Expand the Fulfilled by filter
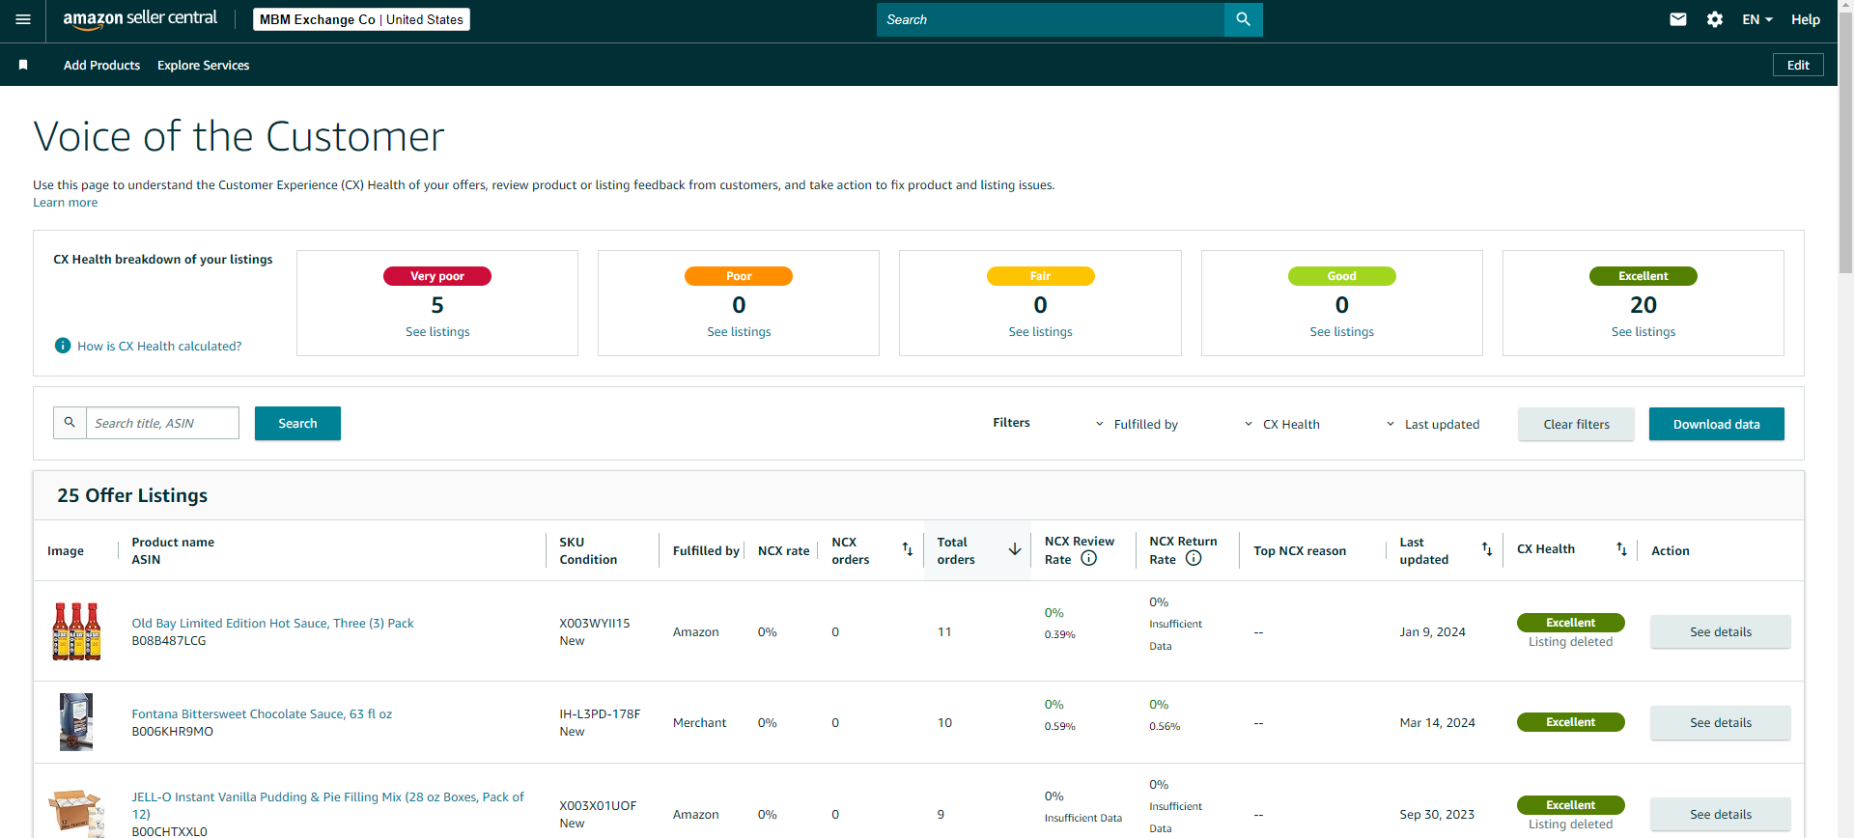The image size is (1854, 838). (1137, 424)
